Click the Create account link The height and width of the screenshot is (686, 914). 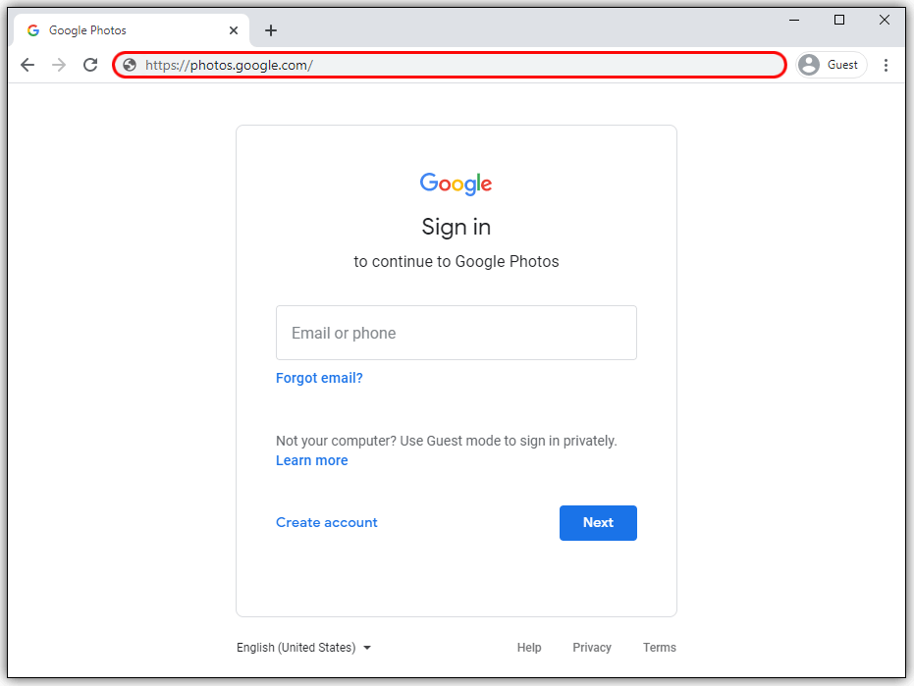327,523
